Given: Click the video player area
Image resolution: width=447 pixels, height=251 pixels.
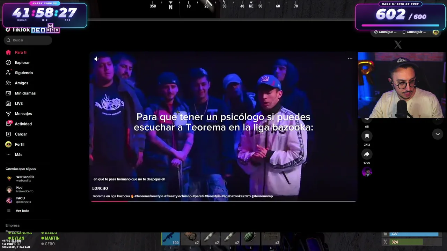Looking at the screenshot, I should 223,127.
